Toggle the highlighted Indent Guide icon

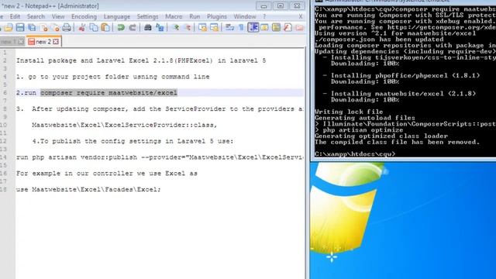pos(253,28)
